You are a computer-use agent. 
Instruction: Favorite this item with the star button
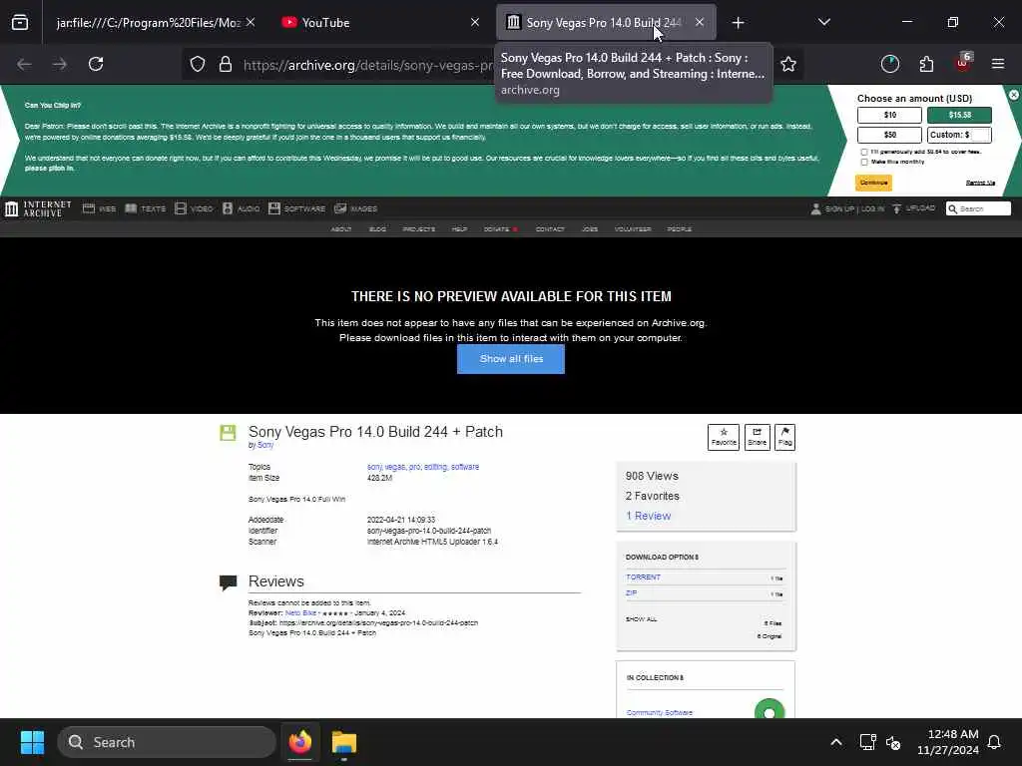click(724, 437)
